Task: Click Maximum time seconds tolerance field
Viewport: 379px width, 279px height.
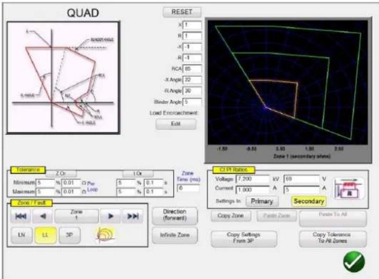Action: coord(154,192)
